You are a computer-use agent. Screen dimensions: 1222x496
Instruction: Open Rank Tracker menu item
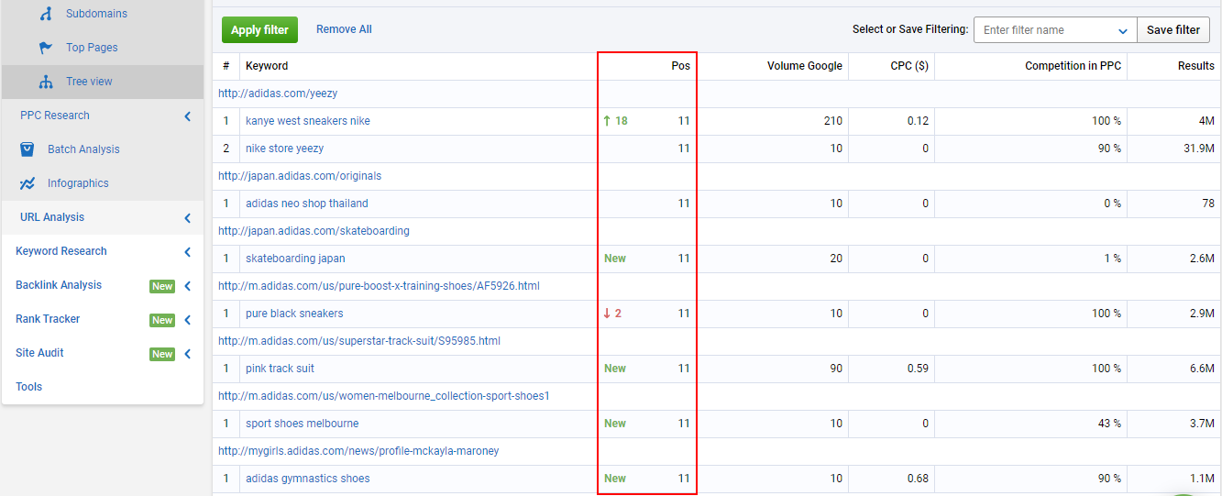[x=48, y=319]
